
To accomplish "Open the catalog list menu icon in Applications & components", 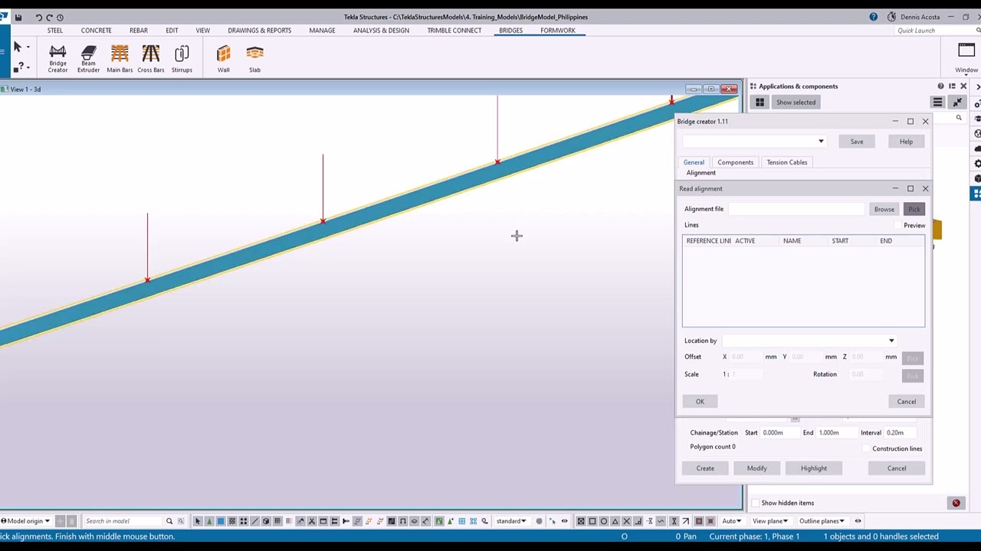I will coord(937,103).
